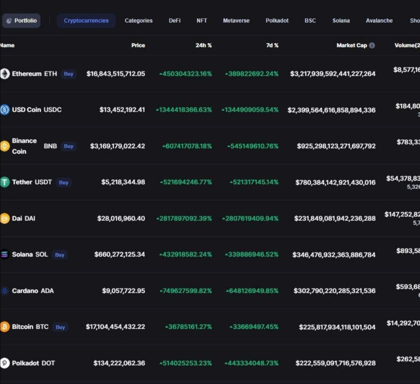
Task: Click the Ethereum coin logo icon
Action: [x=4, y=74]
